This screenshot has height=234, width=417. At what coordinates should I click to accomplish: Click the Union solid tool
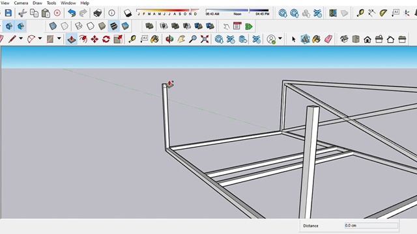[x=175, y=26]
